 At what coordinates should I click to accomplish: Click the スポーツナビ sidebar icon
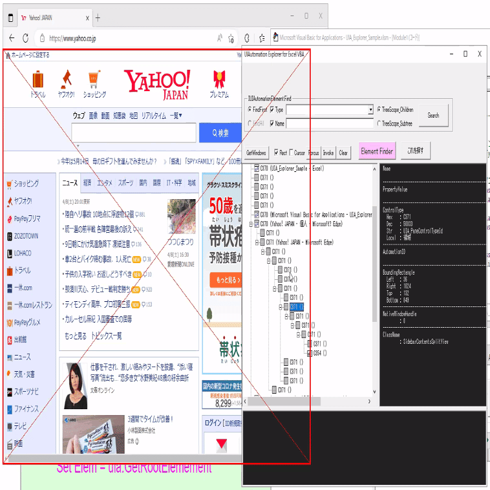point(10,392)
